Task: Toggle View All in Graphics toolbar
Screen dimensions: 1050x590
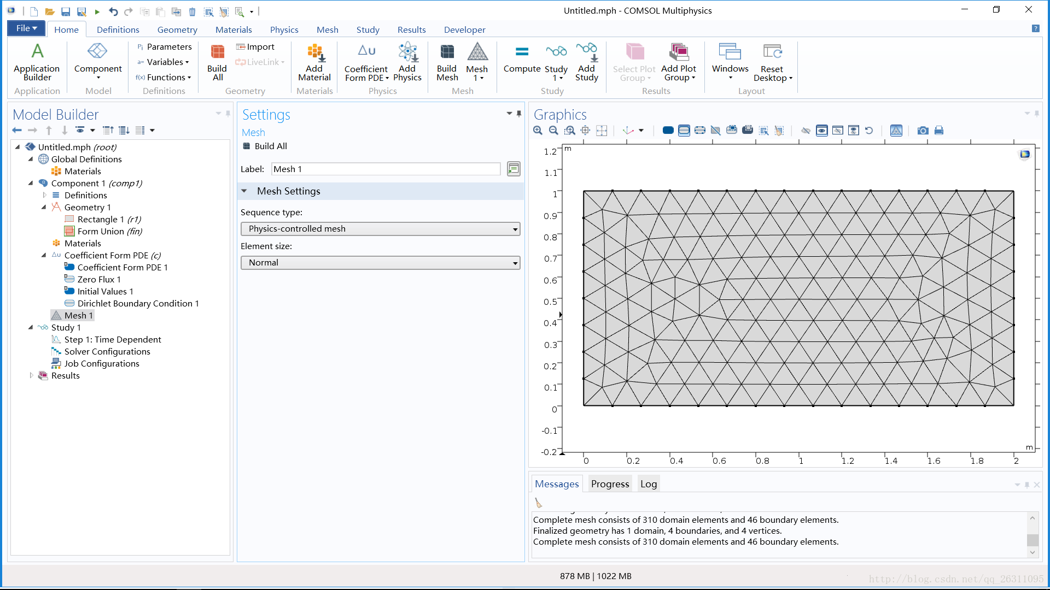Action: click(x=853, y=131)
